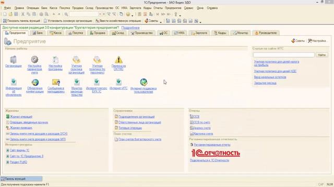Open the Журнал проводок link
Image resolution: width=334 pixels, height=187 pixels.
click(21, 128)
